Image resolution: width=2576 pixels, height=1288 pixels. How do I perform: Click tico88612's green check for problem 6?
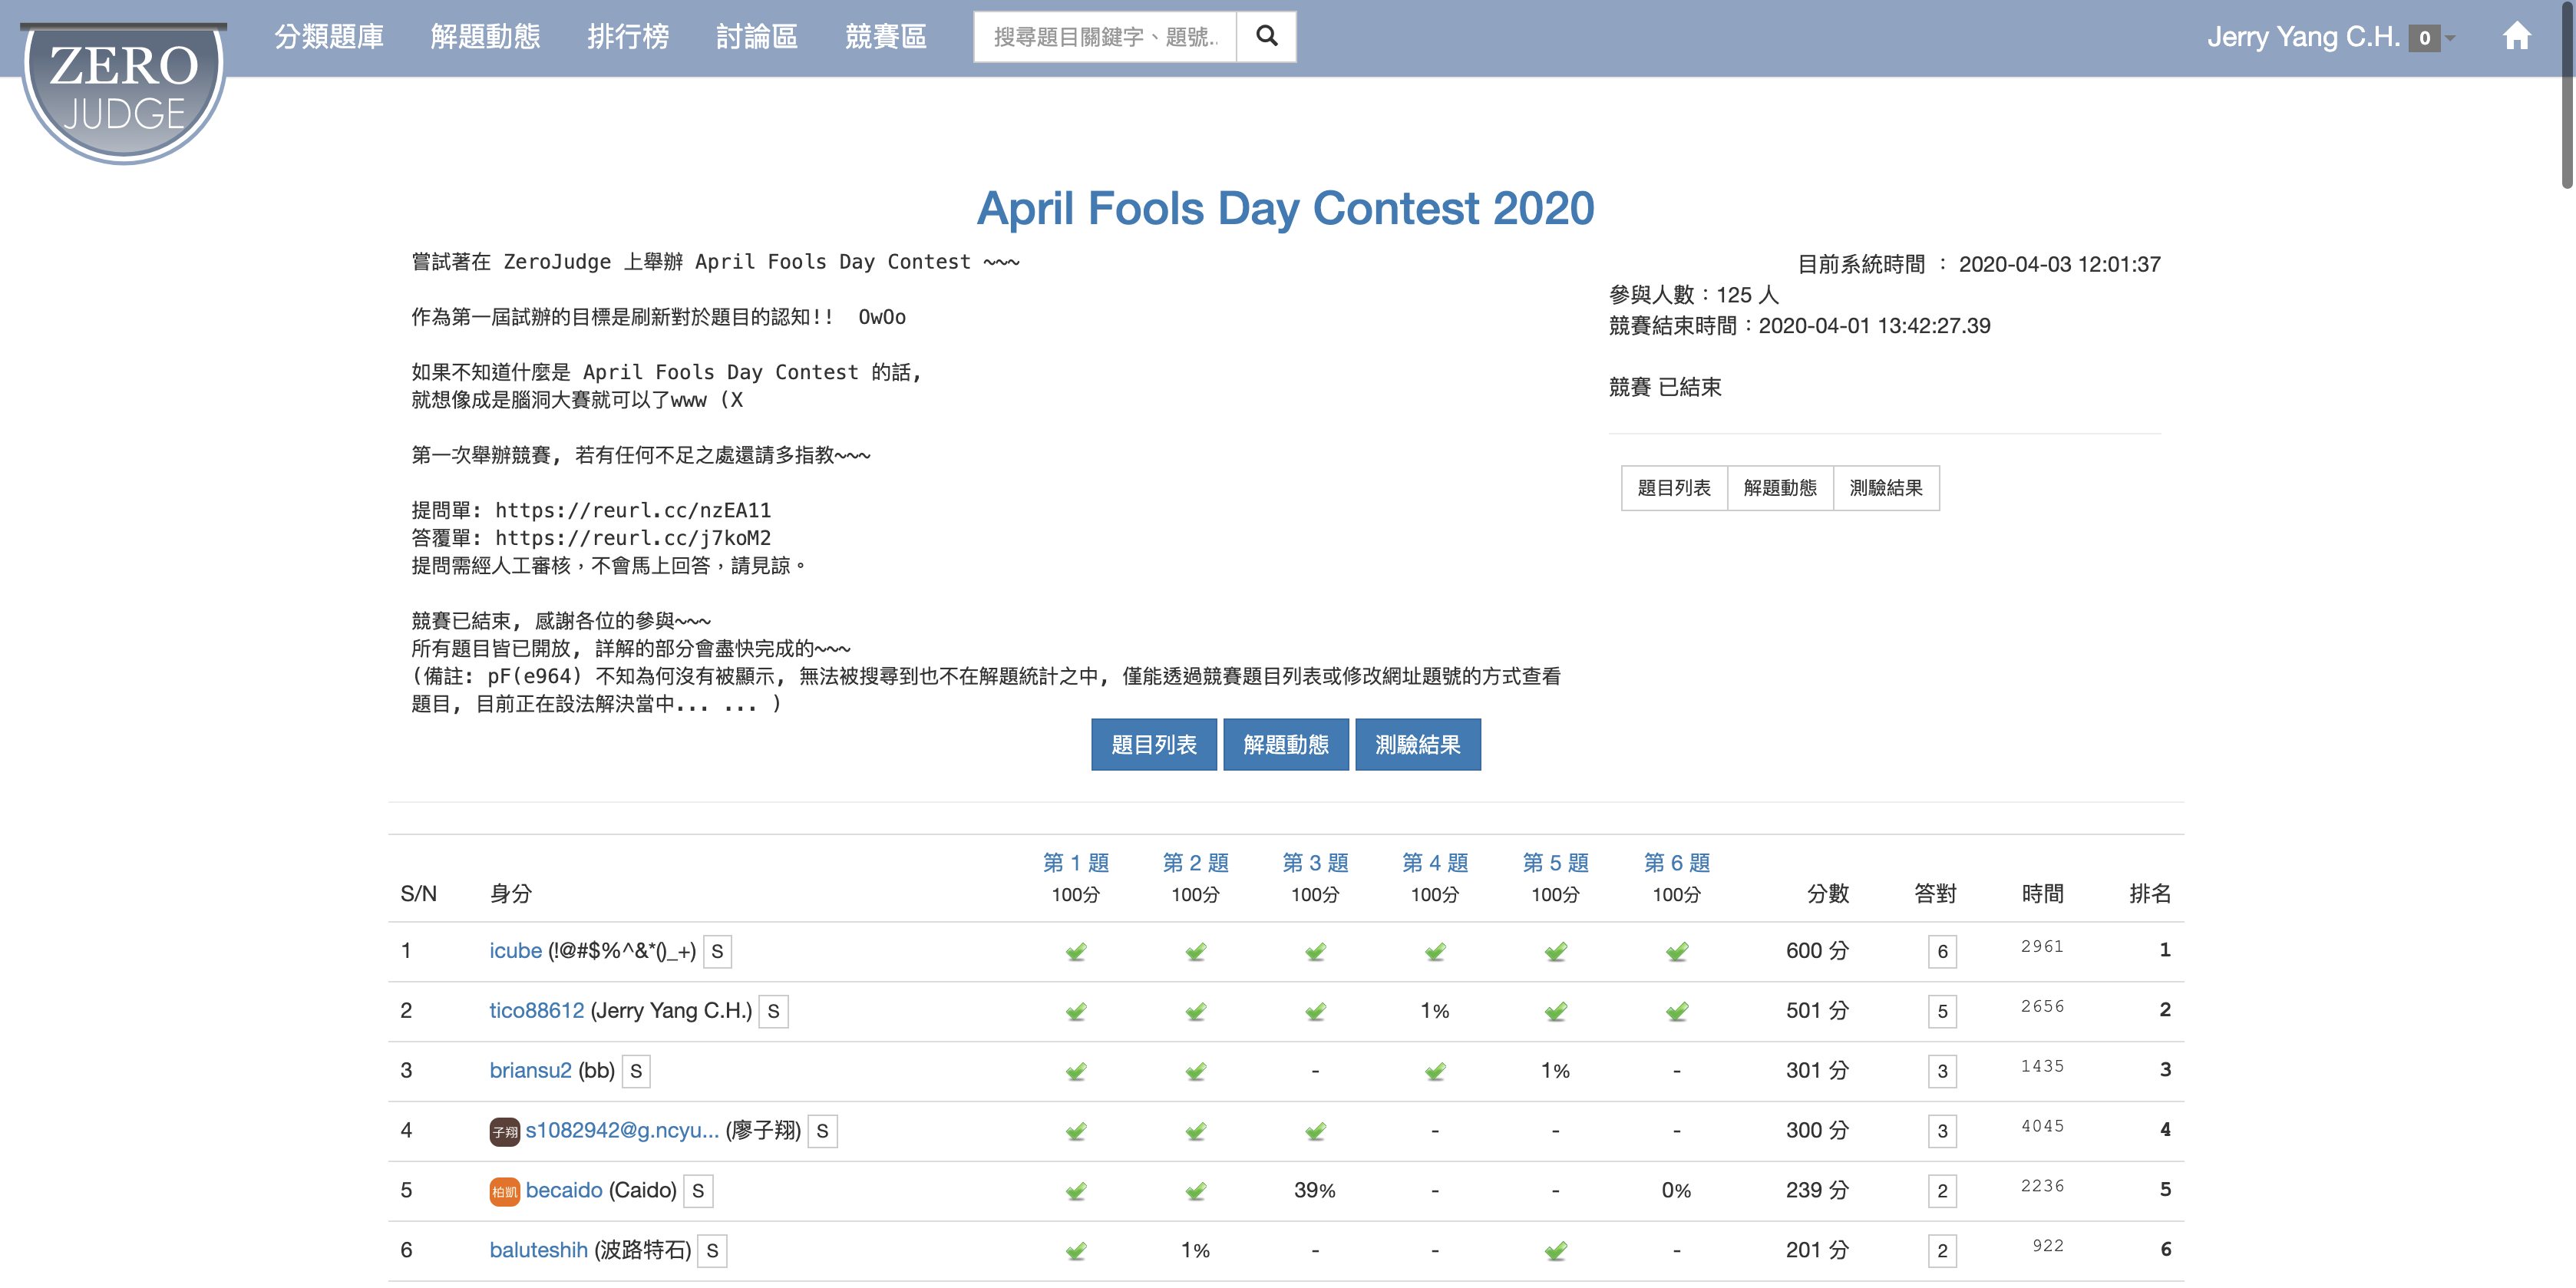pyautogui.click(x=1677, y=1011)
